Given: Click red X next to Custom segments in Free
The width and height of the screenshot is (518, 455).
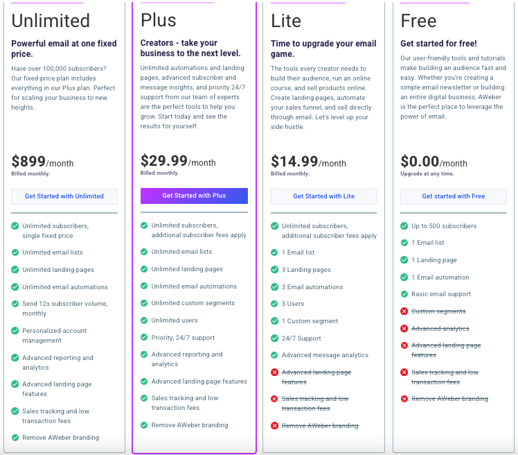Looking at the screenshot, I should (404, 311).
